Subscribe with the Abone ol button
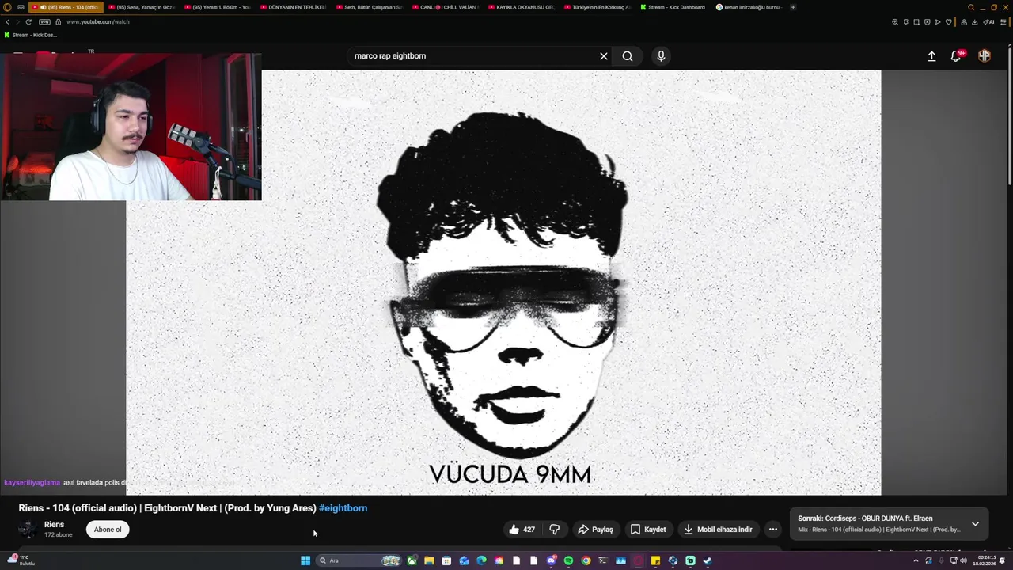1013x570 pixels. click(108, 530)
